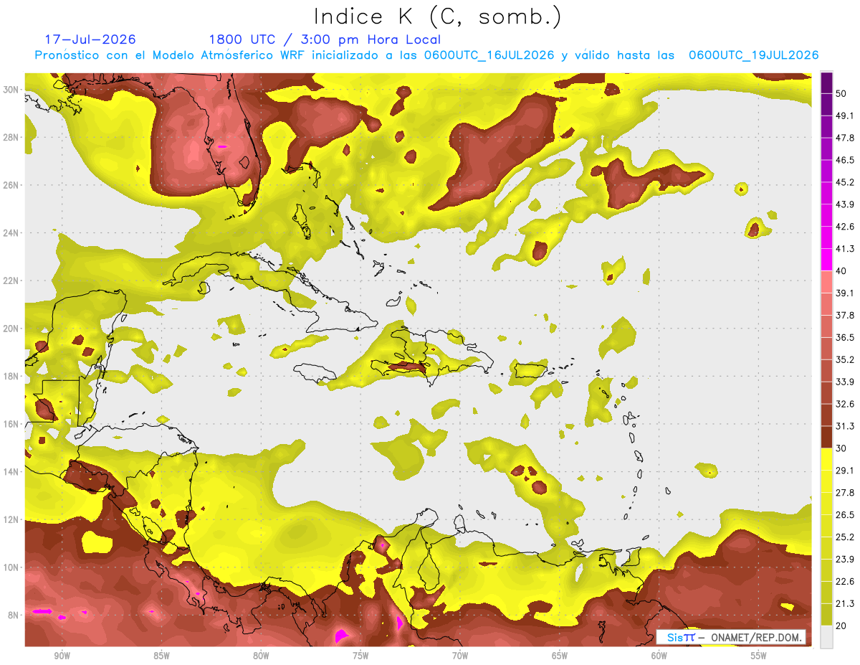Click the colorbar value 29.1
The width and height of the screenshot is (860, 665).
pyautogui.click(x=845, y=471)
